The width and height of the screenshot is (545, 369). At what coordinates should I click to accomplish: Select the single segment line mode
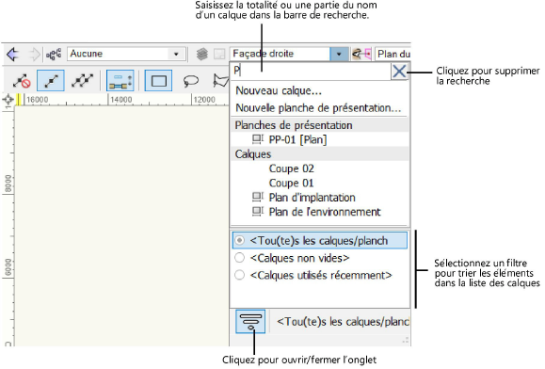[51, 81]
